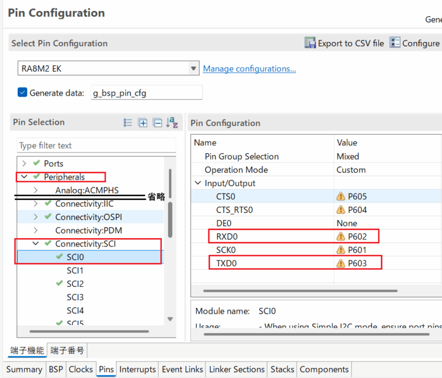Open the Interrupts tab
The image size is (442, 378).
pyautogui.click(x=138, y=369)
